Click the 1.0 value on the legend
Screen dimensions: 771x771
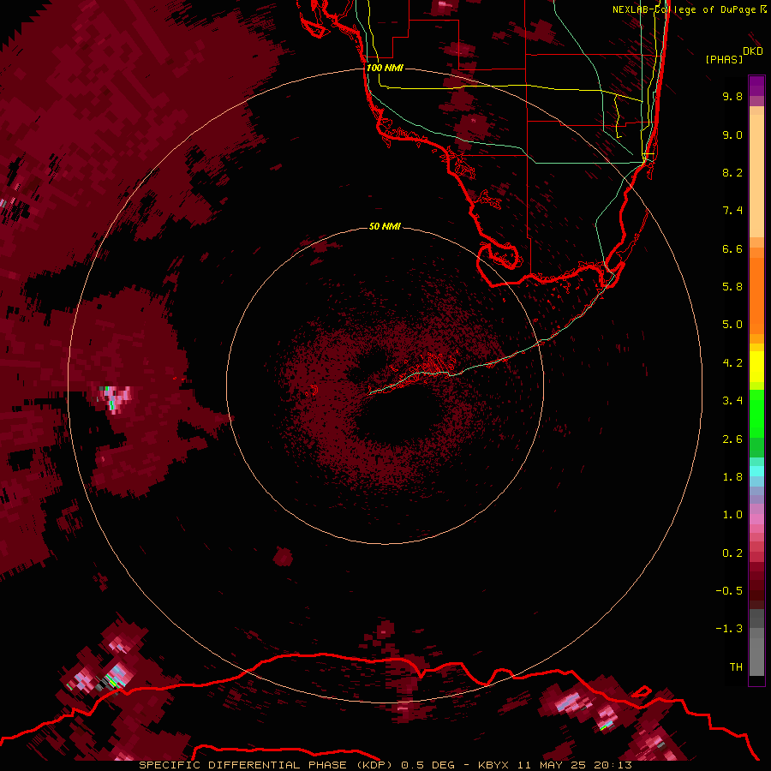[x=732, y=515]
